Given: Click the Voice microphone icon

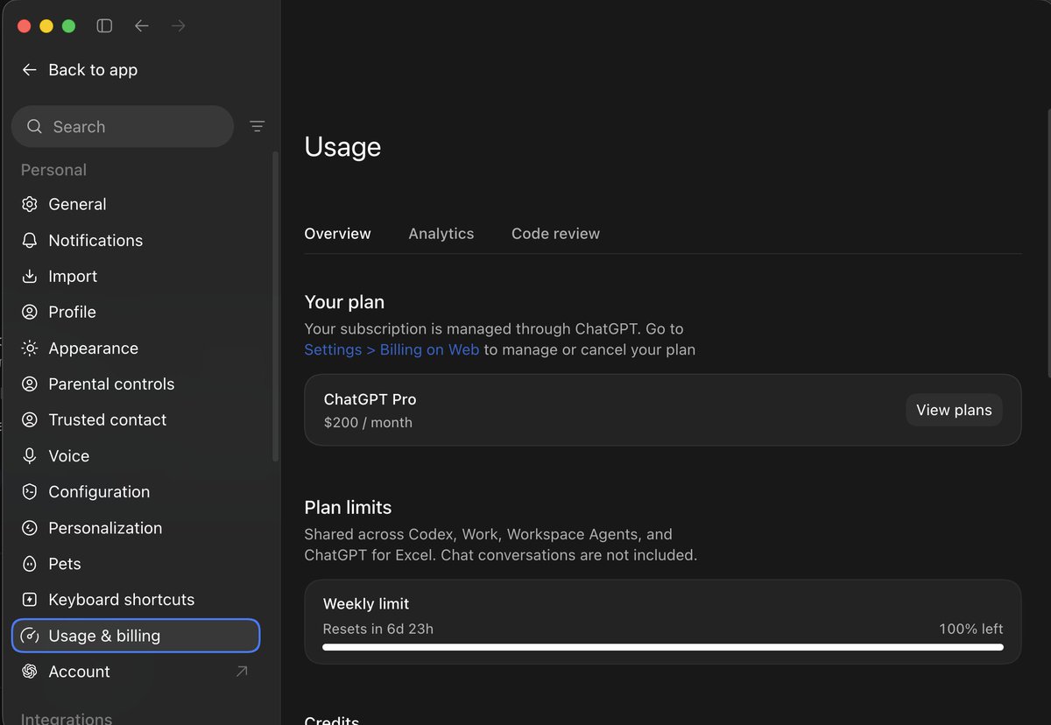Looking at the screenshot, I should (x=30, y=455).
